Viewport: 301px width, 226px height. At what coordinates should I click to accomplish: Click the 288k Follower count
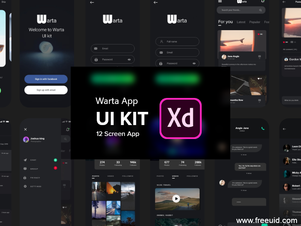[x=198, y=163]
